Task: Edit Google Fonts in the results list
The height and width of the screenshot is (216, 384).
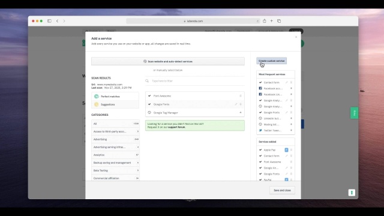Action: (236, 104)
